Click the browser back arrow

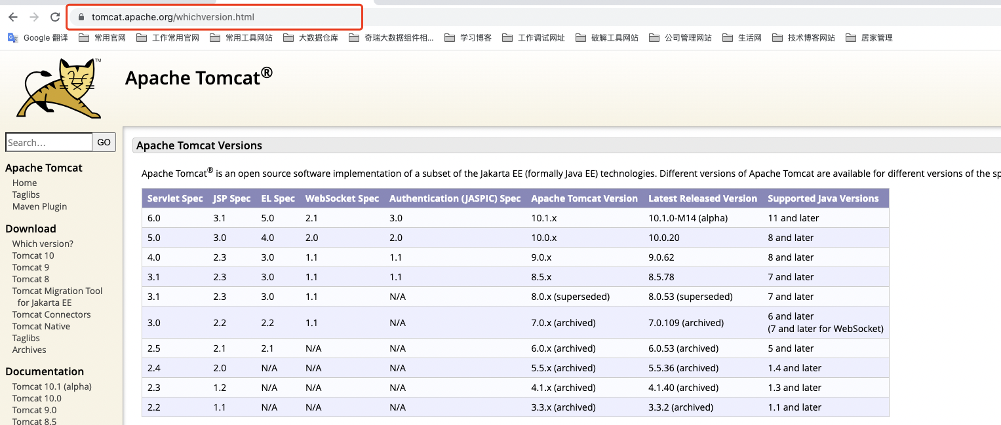(x=13, y=17)
